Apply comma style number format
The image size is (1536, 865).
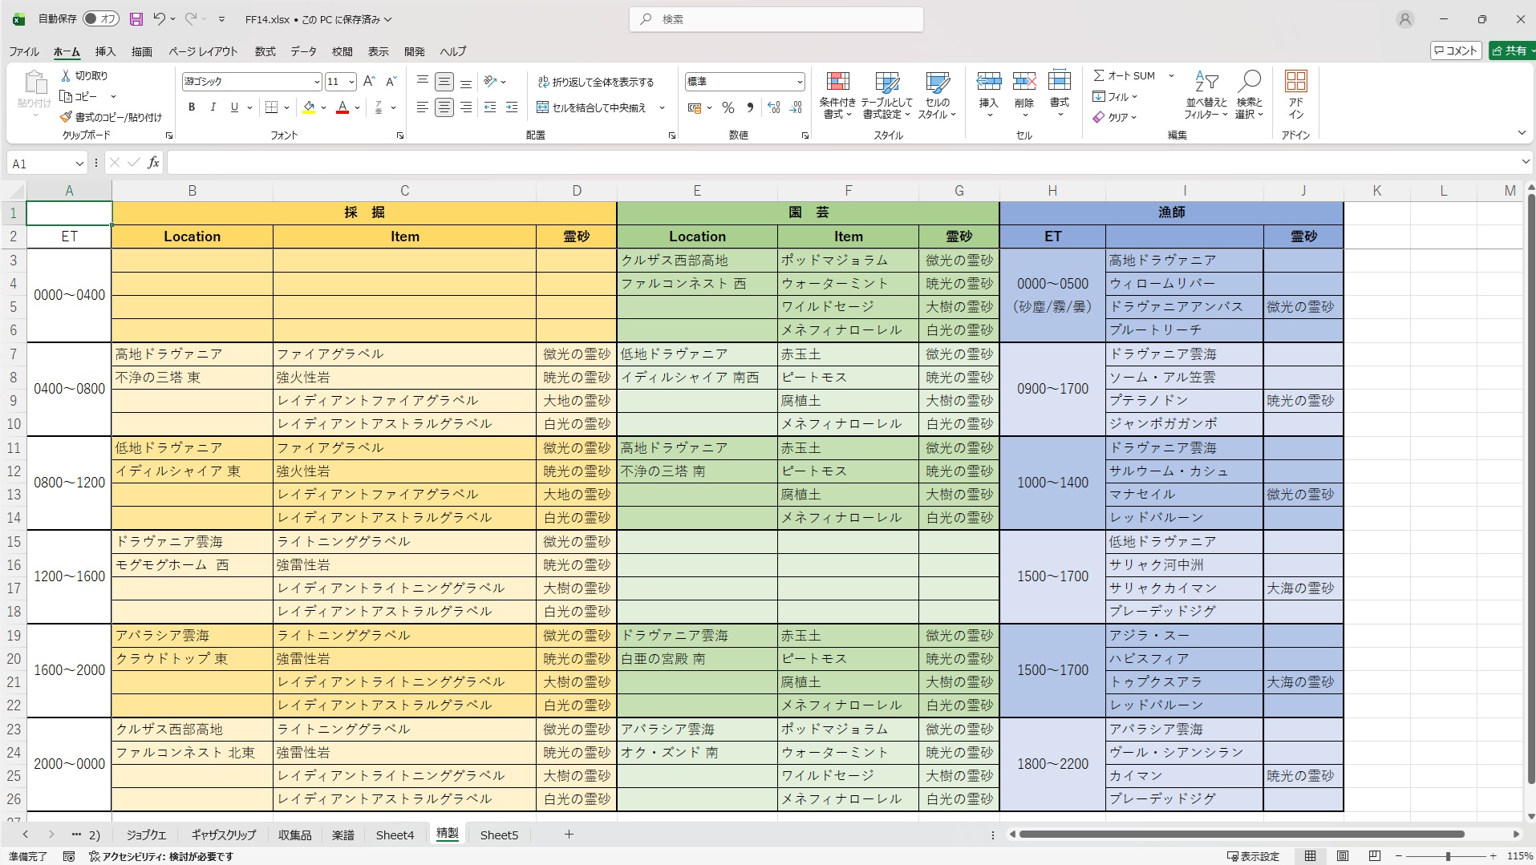point(750,107)
